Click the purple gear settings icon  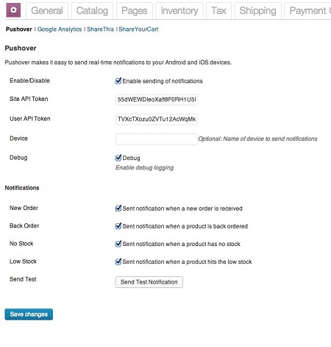pos(13,10)
